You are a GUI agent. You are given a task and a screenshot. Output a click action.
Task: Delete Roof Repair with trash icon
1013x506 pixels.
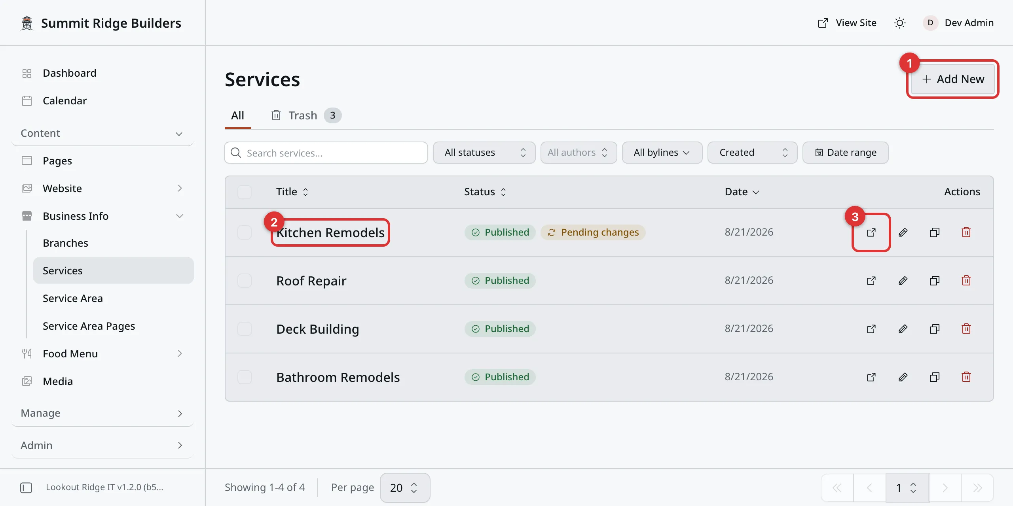[x=966, y=281]
